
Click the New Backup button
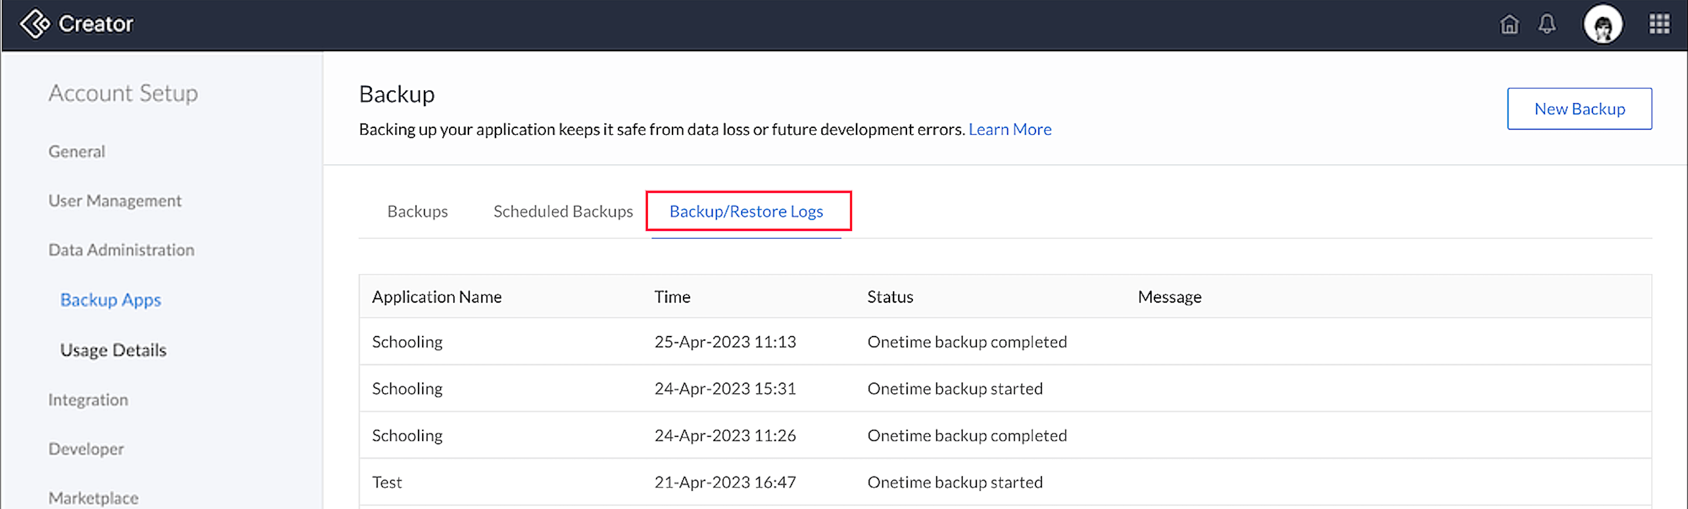pyautogui.click(x=1579, y=108)
